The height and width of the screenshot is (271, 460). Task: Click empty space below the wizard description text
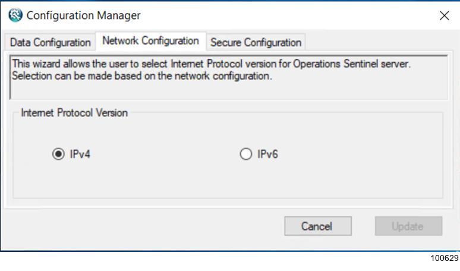click(x=229, y=91)
